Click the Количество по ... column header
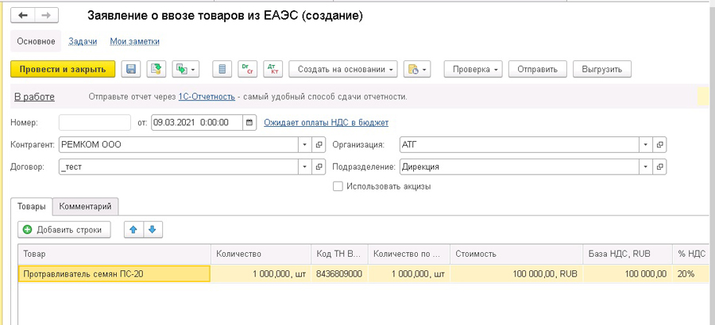 click(409, 254)
